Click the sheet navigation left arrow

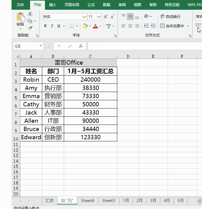20,201
